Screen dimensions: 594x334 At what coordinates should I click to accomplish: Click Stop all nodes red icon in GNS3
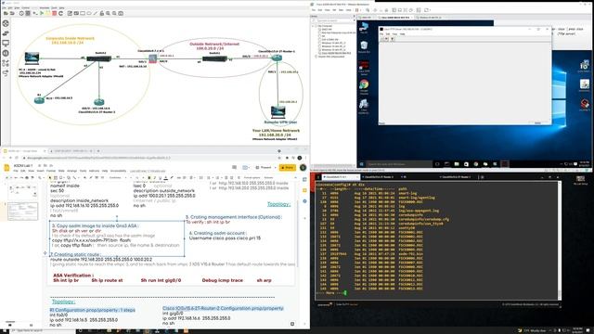tap(54, 13)
